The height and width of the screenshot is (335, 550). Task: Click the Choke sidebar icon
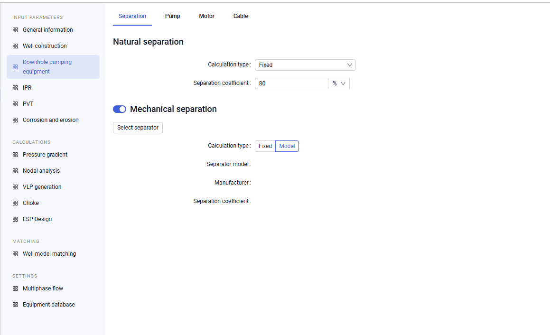click(x=15, y=204)
